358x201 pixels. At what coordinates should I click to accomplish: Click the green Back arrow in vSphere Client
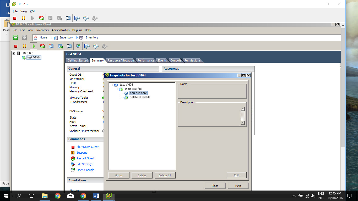15,37
